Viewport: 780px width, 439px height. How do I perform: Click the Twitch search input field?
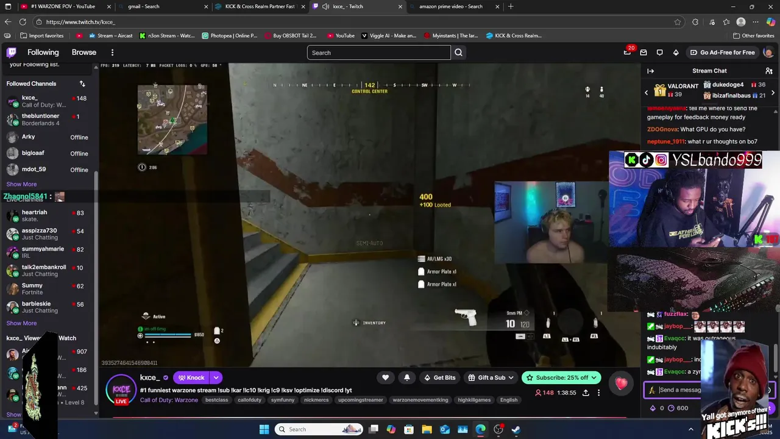click(x=378, y=52)
